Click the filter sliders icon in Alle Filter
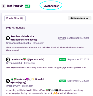93x96 pixels. [7, 18]
